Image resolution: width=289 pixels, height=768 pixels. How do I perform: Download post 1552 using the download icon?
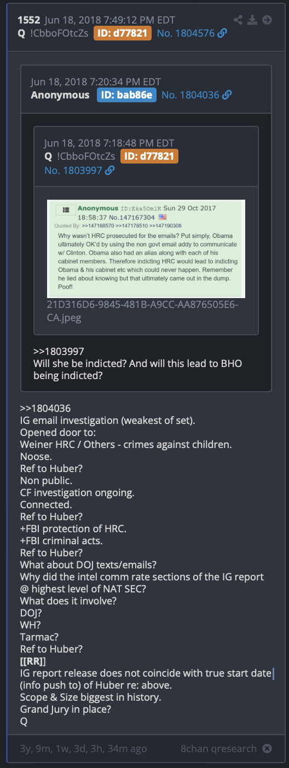[252, 20]
